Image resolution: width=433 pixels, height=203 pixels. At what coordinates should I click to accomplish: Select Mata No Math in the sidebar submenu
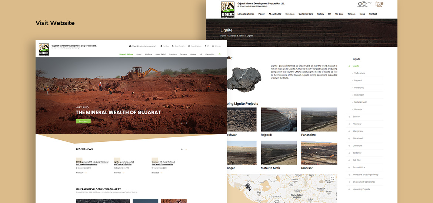(x=361, y=102)
